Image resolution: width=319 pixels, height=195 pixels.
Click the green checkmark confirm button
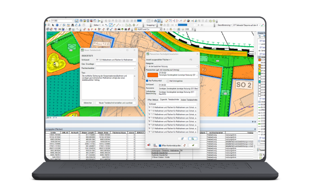point(193,145)
